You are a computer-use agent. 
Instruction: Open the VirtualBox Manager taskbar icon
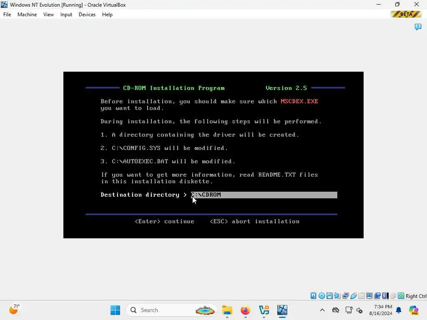(264, 310)
